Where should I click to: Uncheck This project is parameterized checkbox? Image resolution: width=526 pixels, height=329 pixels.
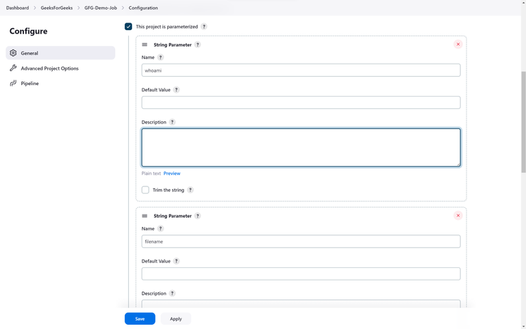tap(128, 27)
